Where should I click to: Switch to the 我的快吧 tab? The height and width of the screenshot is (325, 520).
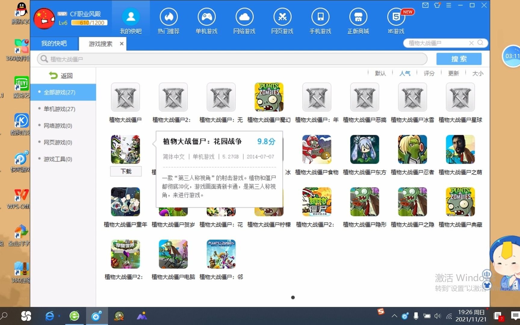pyautogui.click(x=54, y=43)
